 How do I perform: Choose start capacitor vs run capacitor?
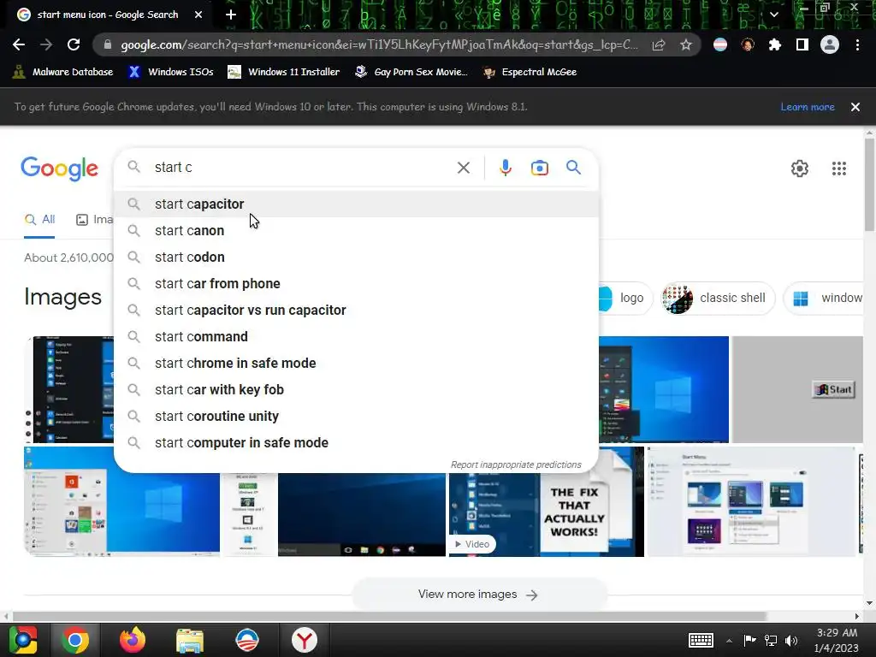[356, 310]
